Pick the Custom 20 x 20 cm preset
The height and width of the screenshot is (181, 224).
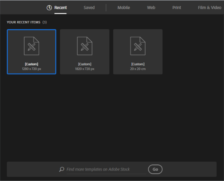[x=138, y=52]
